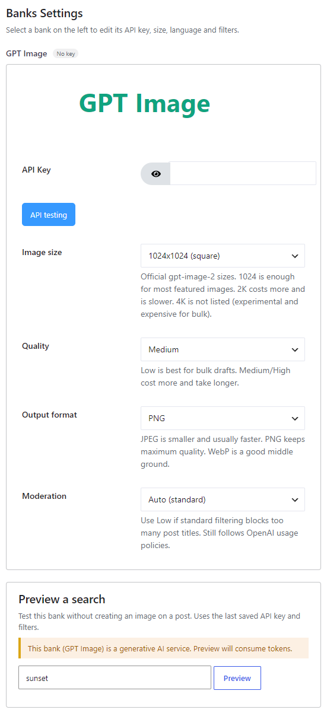Open the Moderation dropdown
The width and height of the screenshot is (327, 713).
tap(223, 499)
